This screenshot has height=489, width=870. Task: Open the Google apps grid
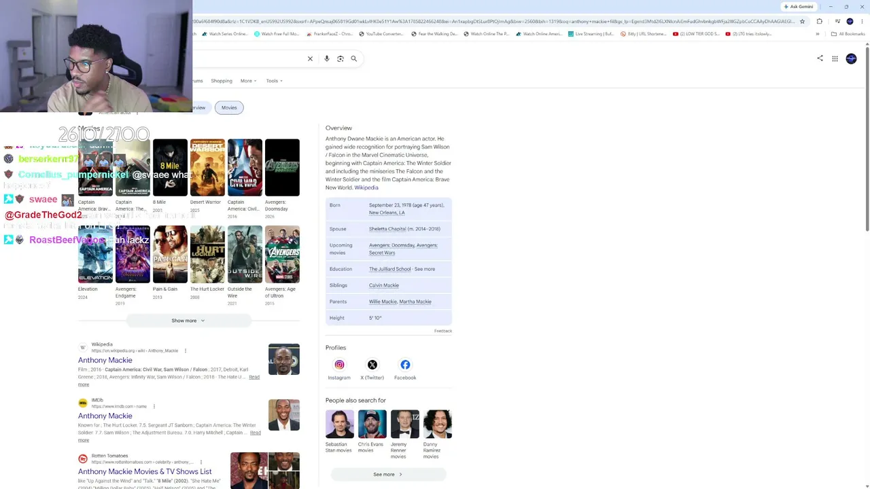pos(835,58)
